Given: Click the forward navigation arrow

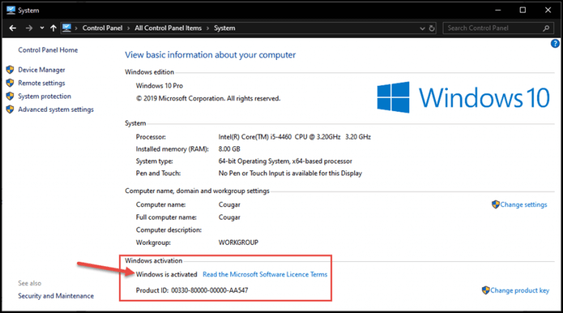Looking at the screenshot, I should [29, 28].
